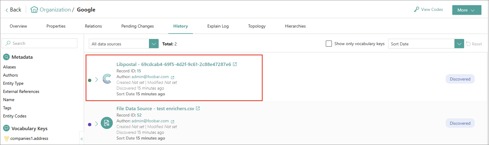Image resolution: width=489 pixels, height=145 pixels.
Task: Click the File Data Source document icon
Action: click(x=107, y=123)
